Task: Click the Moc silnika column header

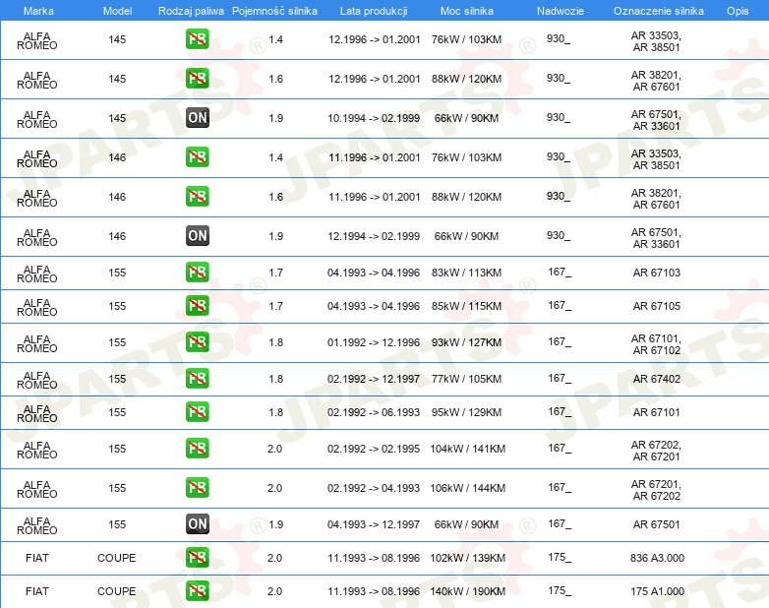Action: 467,11
